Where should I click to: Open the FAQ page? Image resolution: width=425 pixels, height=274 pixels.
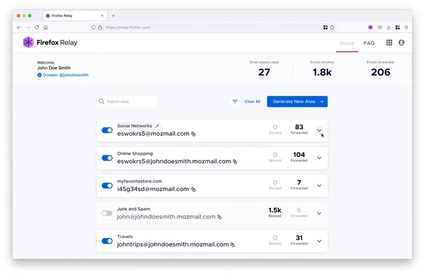click(x=369, y=43)
